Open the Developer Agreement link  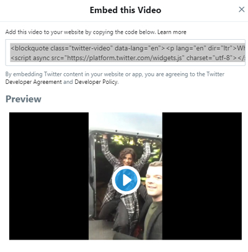pos(33,82)
